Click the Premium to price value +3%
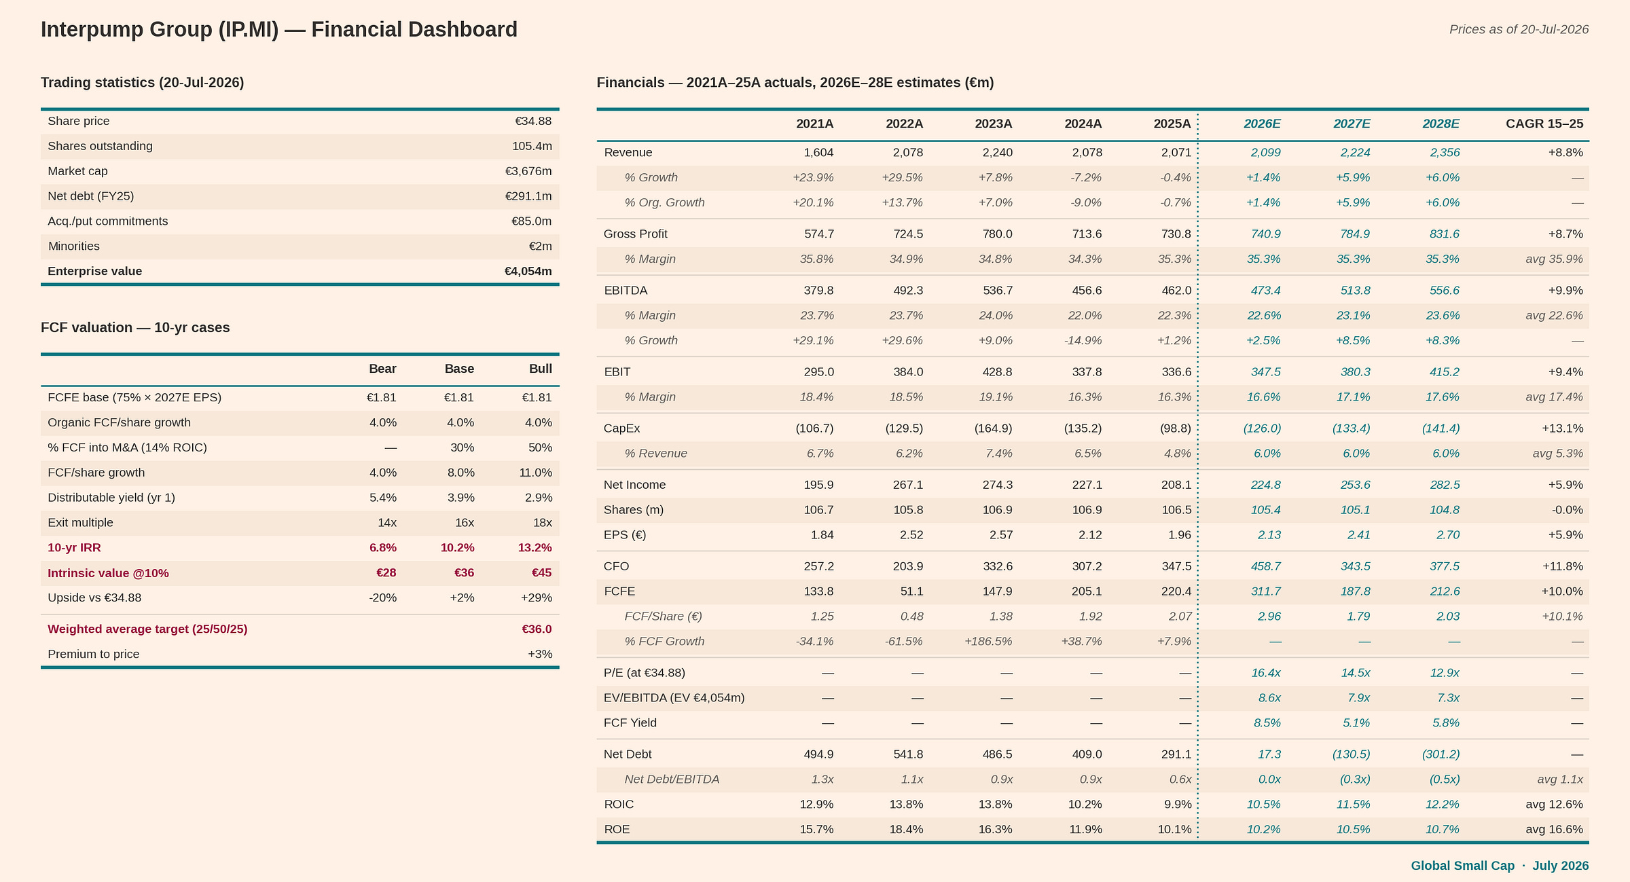Screen dimensions: 1630x882 (540, 655)
